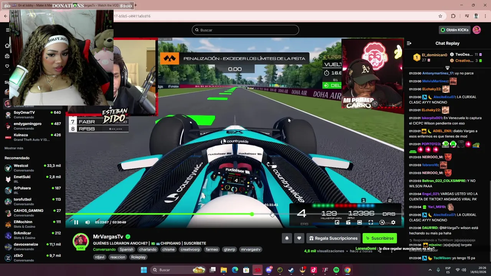Open Google Chrome from the taskbar
Viewport: 491px width, 276px height.
tap(347, 270)
